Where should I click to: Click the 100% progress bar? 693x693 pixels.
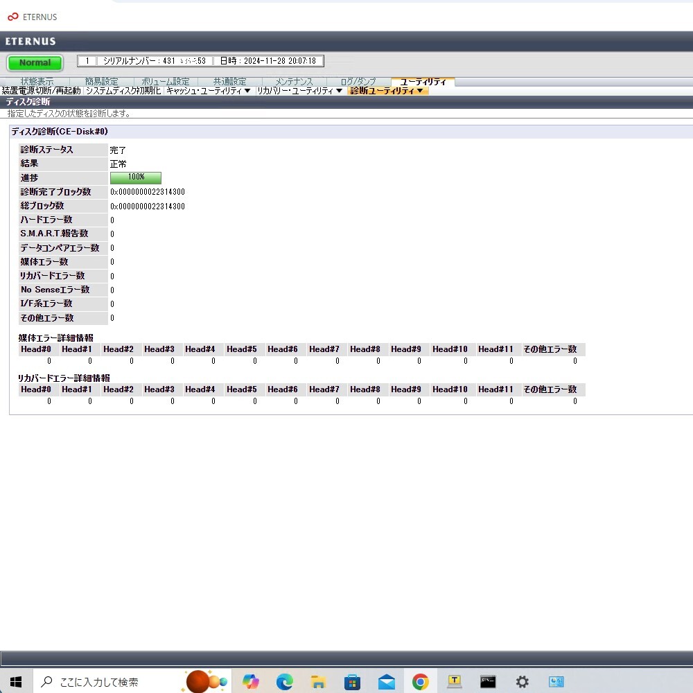click(x=136, y=177)
